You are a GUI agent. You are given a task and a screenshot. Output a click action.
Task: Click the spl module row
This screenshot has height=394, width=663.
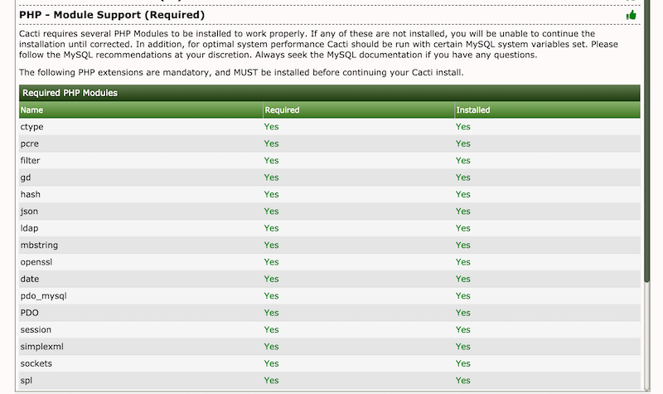pyautogui.click(x=329, y=381)
